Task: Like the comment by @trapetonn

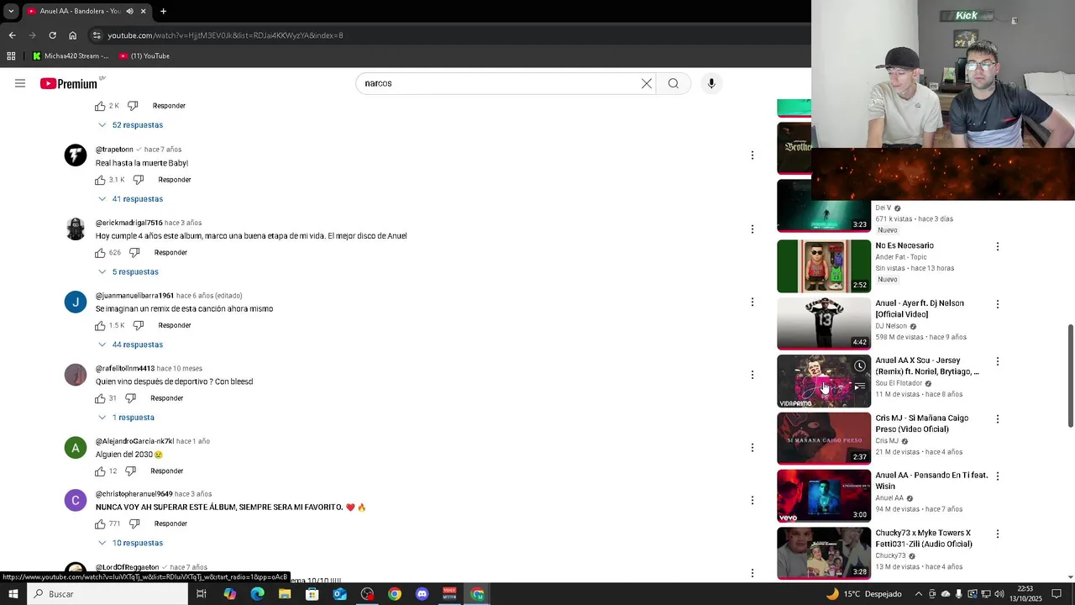Action: pyautogui.click(x=100, y=180)
